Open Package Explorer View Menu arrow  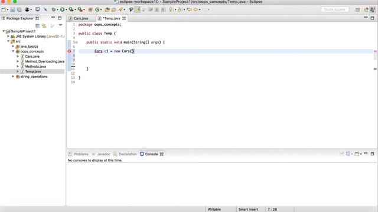click(x=60, y=25)
